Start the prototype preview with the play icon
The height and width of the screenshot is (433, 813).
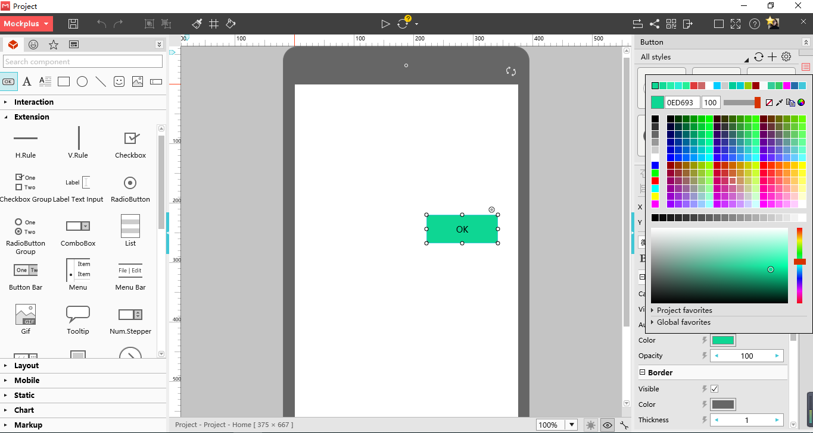point(385,24)
